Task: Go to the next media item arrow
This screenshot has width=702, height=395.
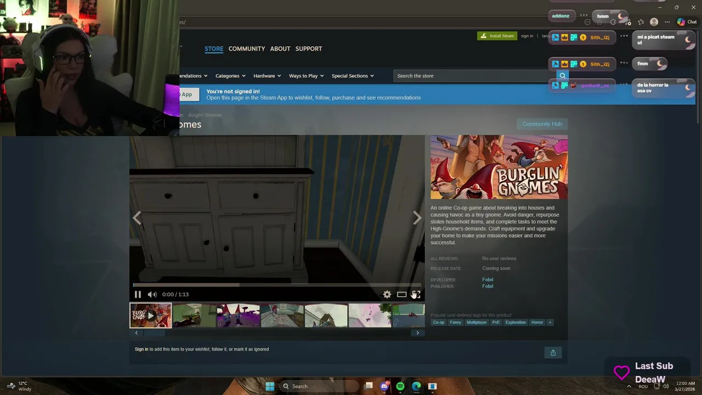Action: (x=417, y=218)
